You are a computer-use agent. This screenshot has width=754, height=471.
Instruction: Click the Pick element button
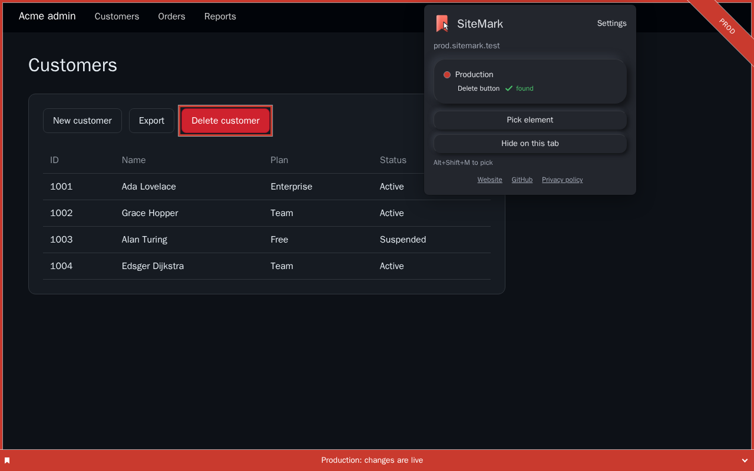[530, 120]
